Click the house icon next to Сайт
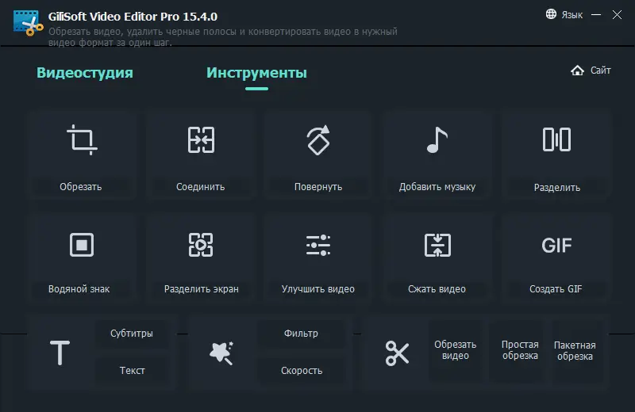635x412 pixels. click(578, 71)
